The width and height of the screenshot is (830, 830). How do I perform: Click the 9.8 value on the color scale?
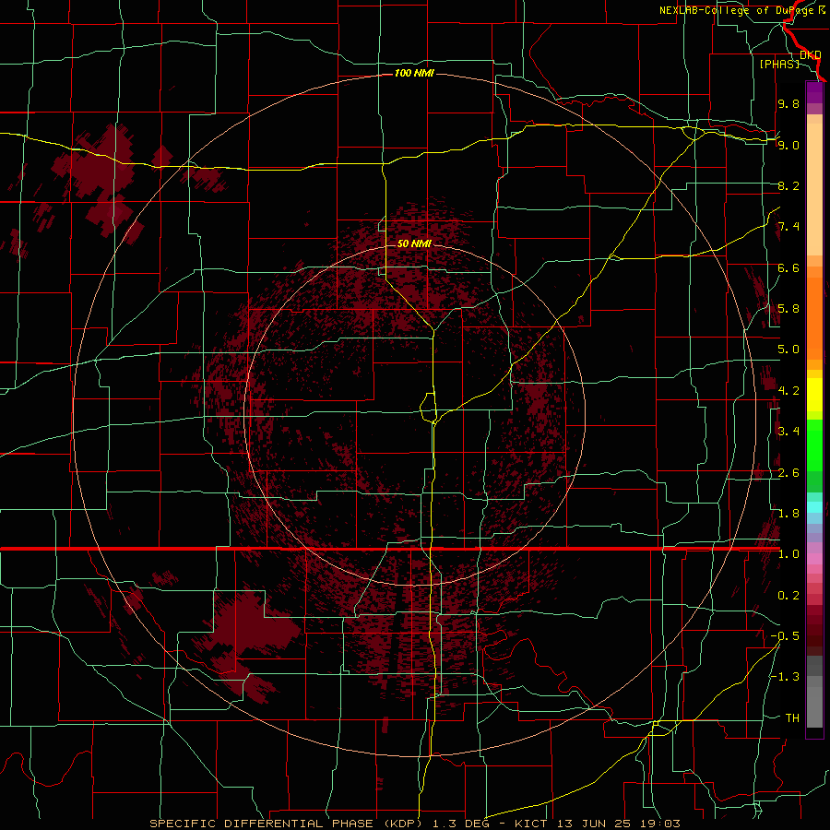point(788,103)
